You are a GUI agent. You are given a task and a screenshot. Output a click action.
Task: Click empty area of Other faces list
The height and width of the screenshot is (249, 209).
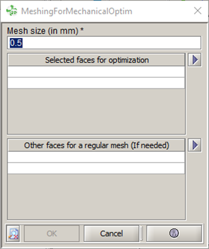pyautogui.click(x=96, y=197)
